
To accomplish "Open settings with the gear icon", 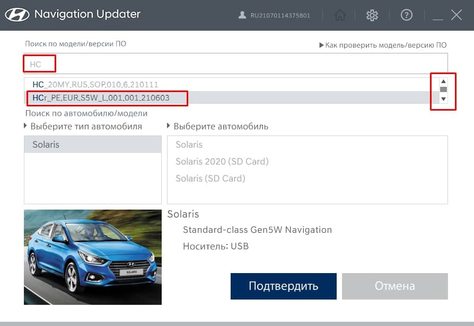I will (372, 15).
